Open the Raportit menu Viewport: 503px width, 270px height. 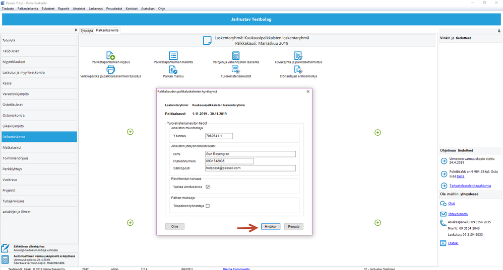coord(64,9)
